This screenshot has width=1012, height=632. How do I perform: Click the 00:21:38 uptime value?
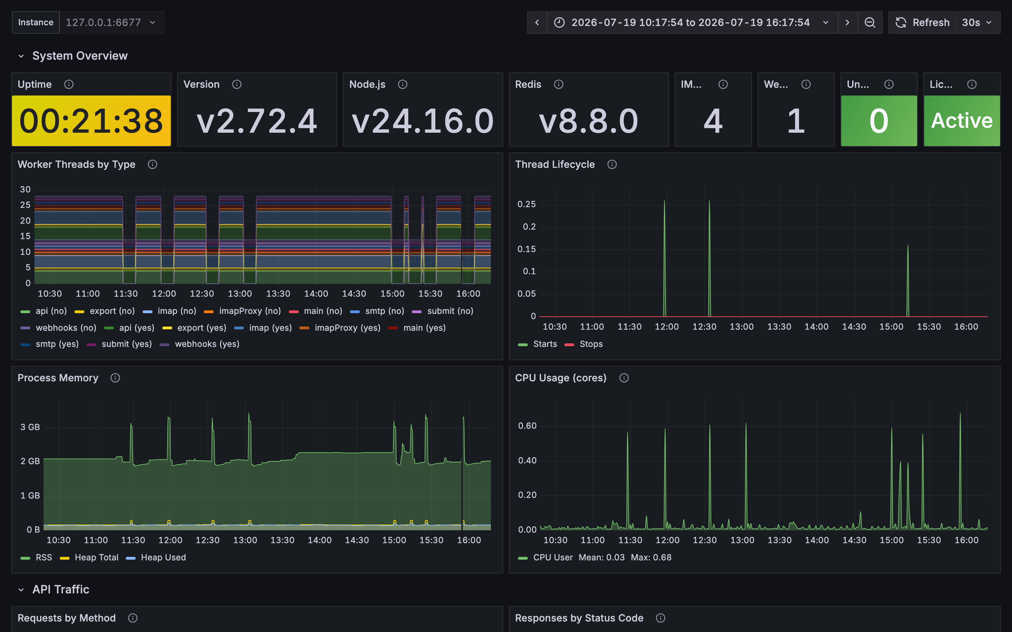click(x=91, y=121)
